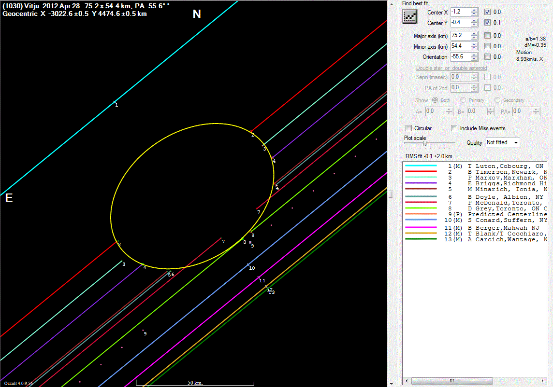Click the Minor axis spinner arrows
Screen dimensions: 553x387
[474, 46]
